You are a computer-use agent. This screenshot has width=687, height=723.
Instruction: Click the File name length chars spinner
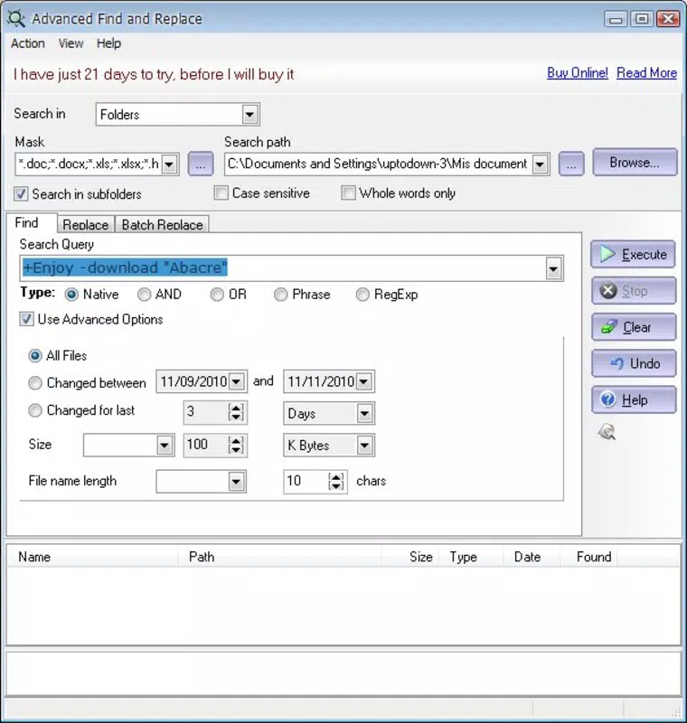click(x=336, y=482)
